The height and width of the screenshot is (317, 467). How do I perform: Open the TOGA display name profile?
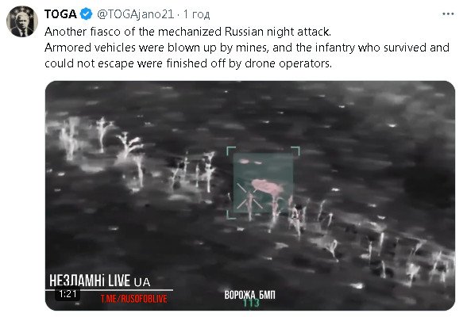(x=60, y=14)
